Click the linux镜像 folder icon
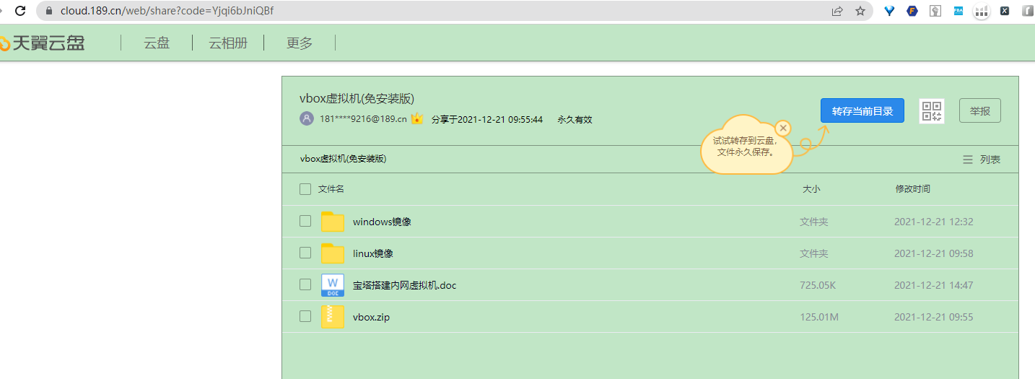1035x379 pixels. tap(333, 253)
